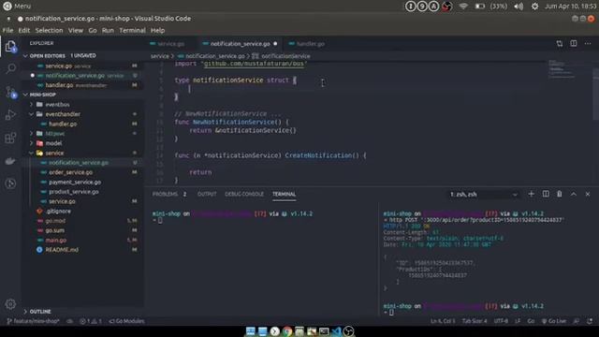Open the Selection menu
Screen dimensions: 599x337
pos(49,30)
